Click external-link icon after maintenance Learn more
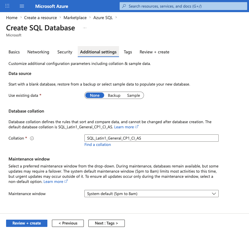 (x=66, y=181)
